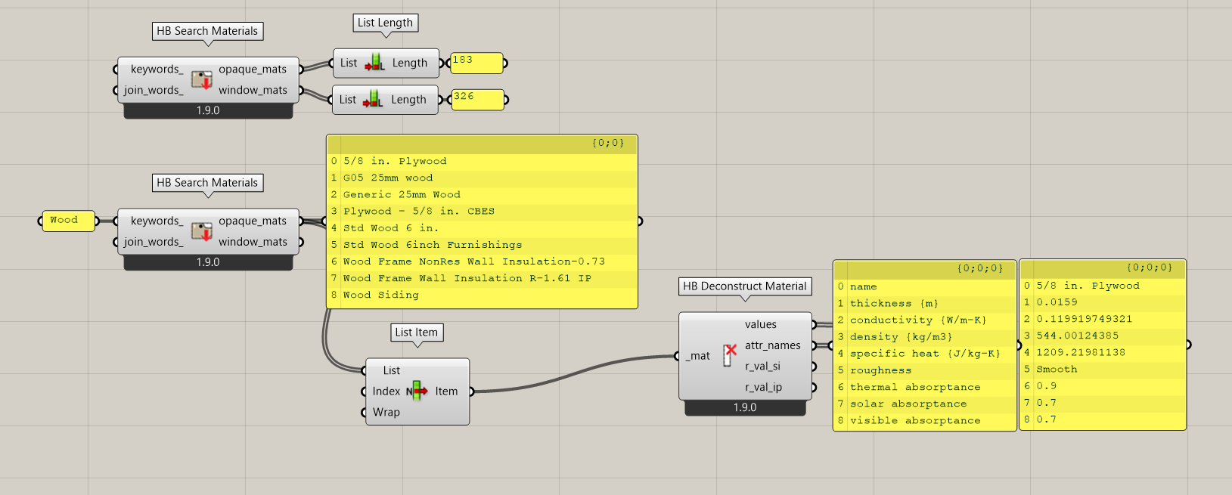The width and height of the screenshot is (1232, 495).
Task: Click the Wrap input on List Item
Action: pyautogui.click(x=386, y=412)
